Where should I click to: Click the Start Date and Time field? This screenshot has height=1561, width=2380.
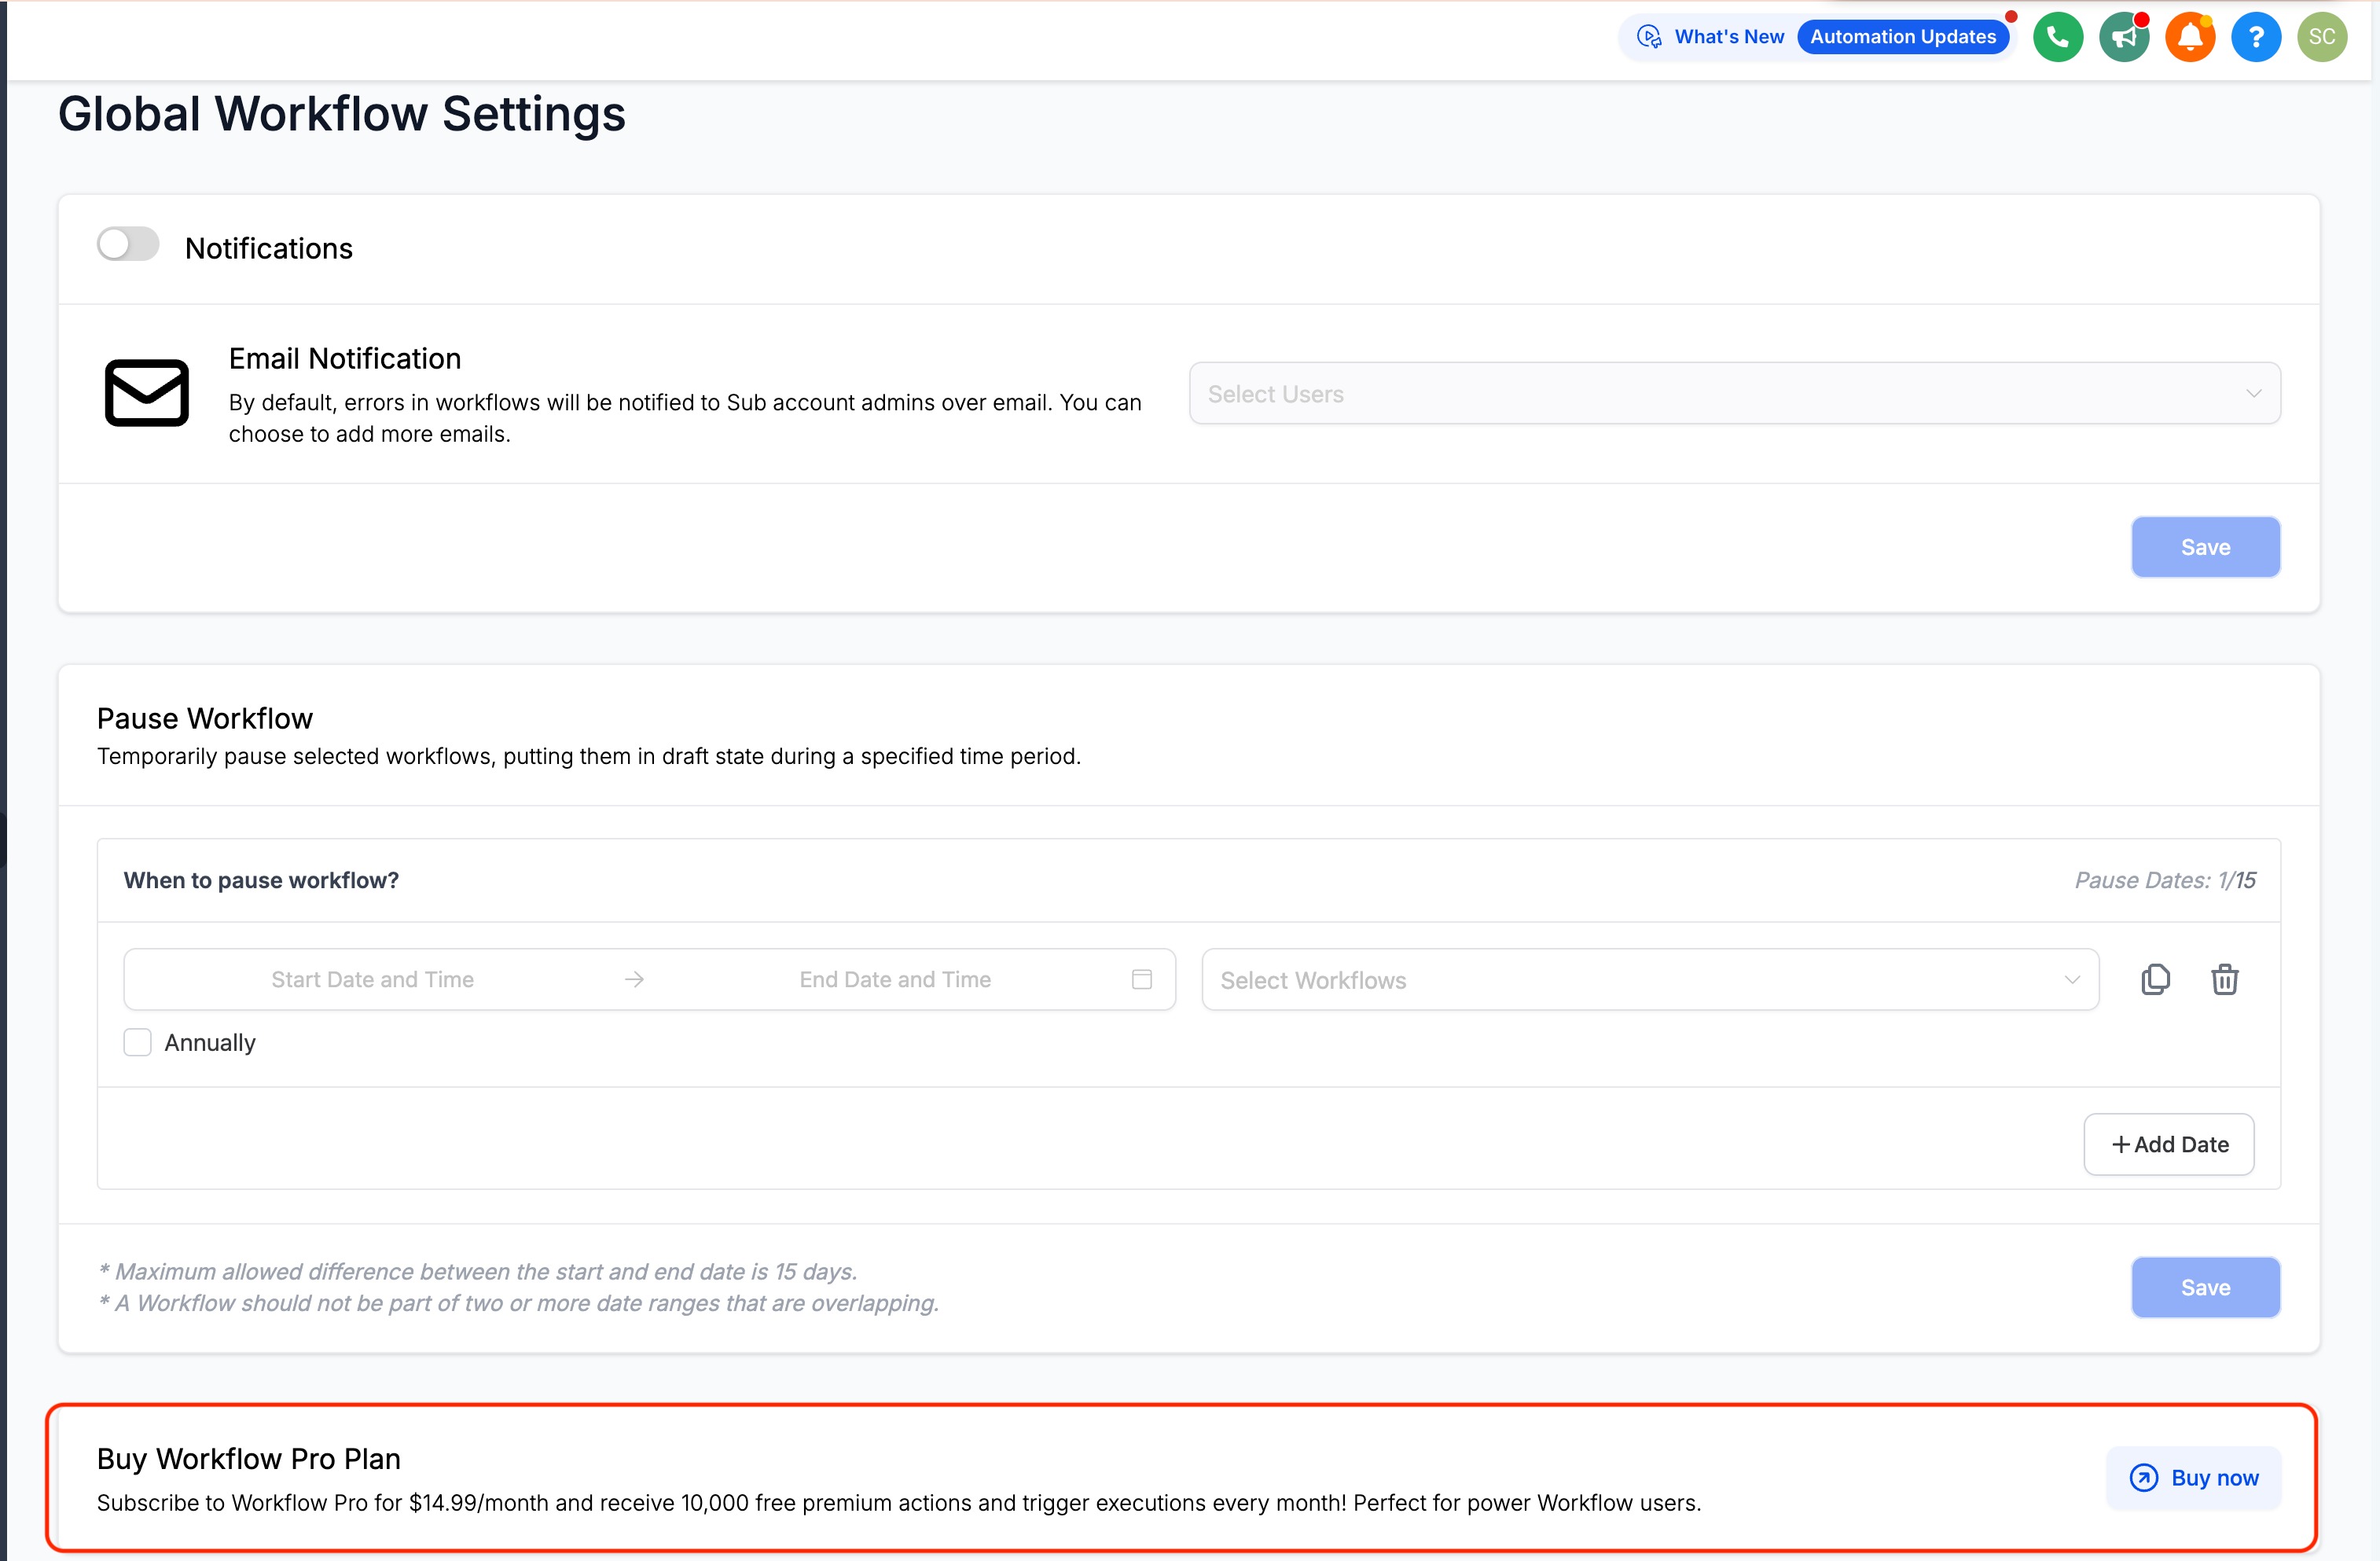[x=372, y=979]
